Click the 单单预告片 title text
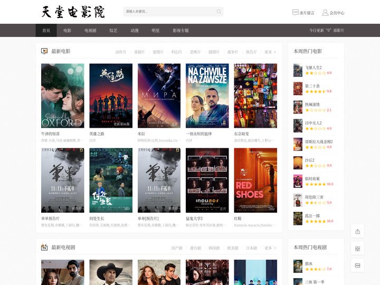 pos(50,218)
